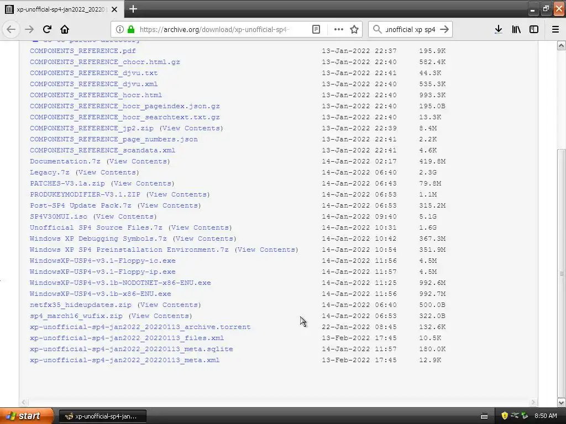Download COMPONENTS_REFERENCE_hocr_searchtext.txt.gz
The height and width of the screenshot is (424, 566).
pos(125,117)
